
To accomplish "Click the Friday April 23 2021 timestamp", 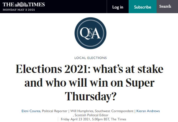I will [78, 119].
